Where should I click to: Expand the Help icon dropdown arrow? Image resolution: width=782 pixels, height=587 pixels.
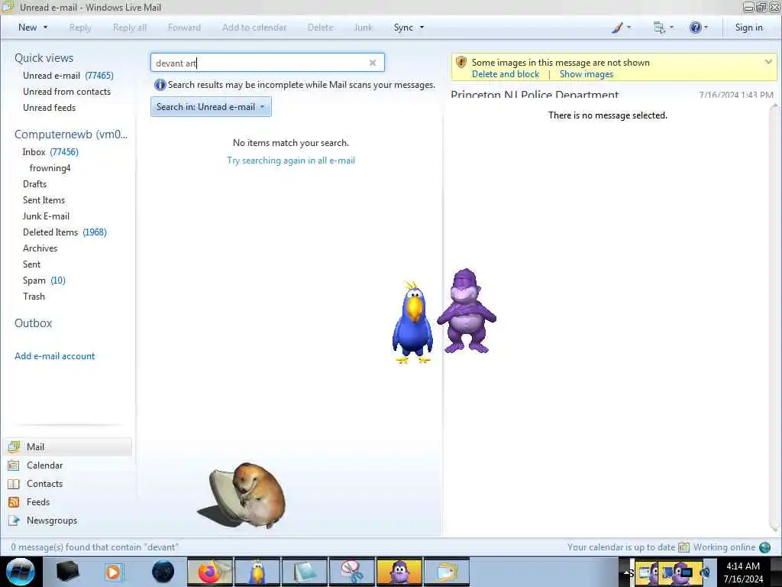[706, 28]
